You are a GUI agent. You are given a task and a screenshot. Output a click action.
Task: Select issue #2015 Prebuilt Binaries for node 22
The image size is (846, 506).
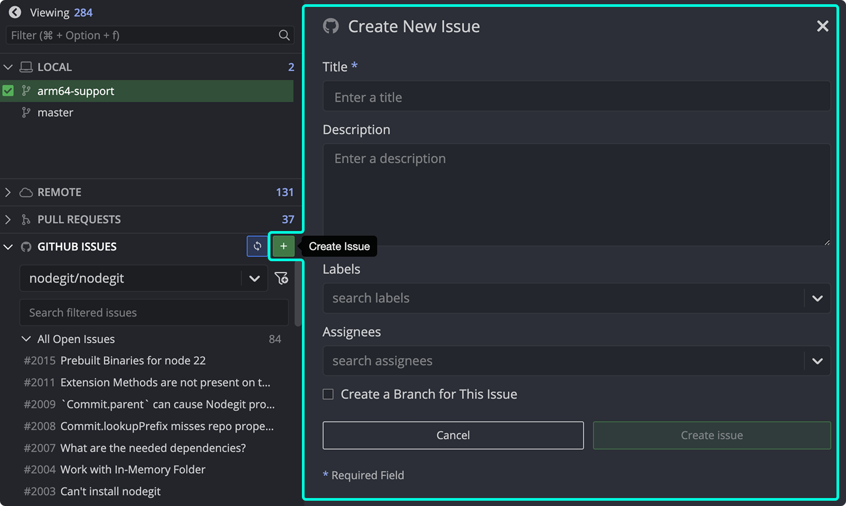point(132,360)
